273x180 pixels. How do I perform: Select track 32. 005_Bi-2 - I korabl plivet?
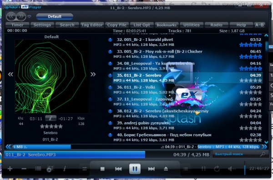pos(187,42)
